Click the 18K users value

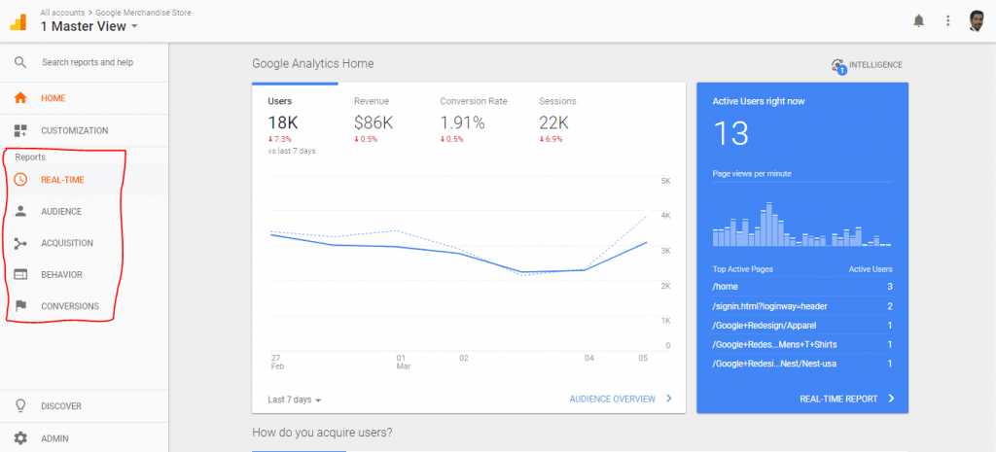coord(283,122)
